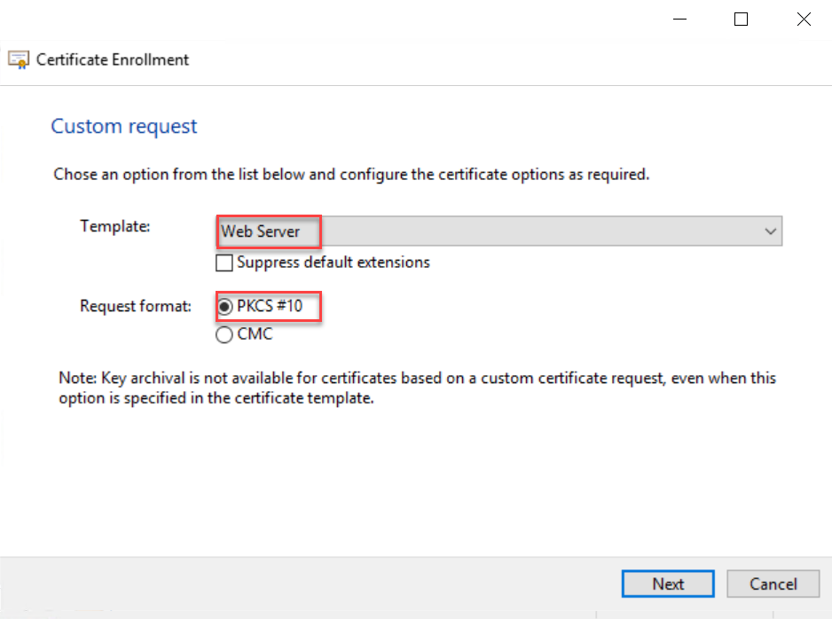Click the Certificate Enrollment title text
The width and height of the screenshot is (832, 619).
[113, 60]
